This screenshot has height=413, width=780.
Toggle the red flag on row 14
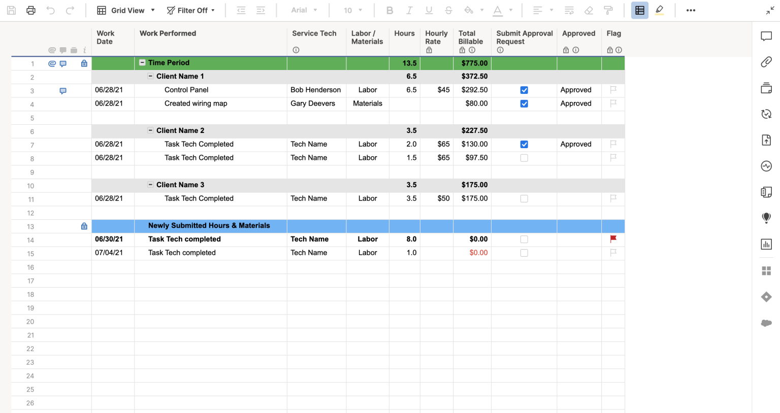613,238
